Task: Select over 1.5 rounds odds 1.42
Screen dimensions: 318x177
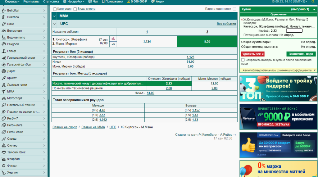Action: pyautogui.click(x=195, y=115)
